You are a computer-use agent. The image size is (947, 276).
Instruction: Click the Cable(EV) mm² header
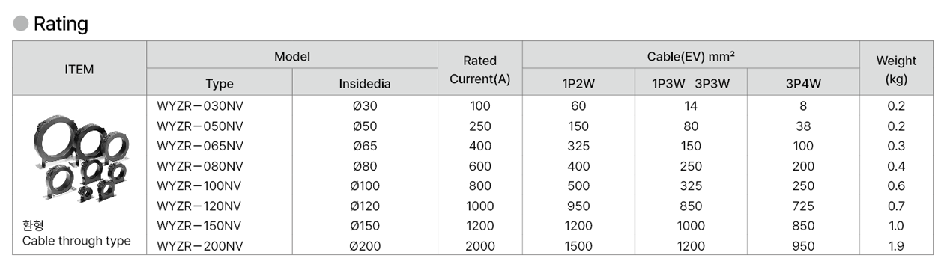[690, 55]
